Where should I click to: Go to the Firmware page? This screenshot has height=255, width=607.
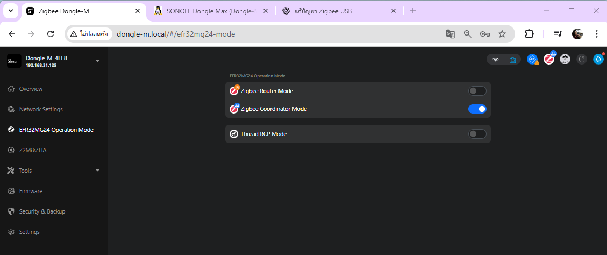click(x=31, y=191)
